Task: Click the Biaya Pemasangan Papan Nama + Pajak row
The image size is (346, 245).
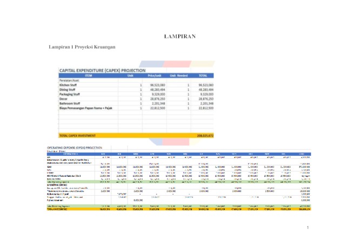Action: [136, 108]
